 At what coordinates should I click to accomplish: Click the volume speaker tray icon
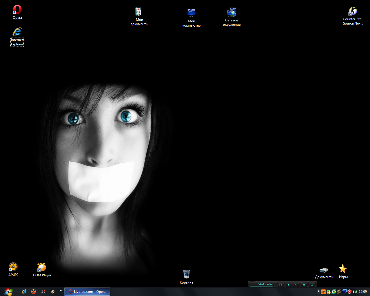355,292
